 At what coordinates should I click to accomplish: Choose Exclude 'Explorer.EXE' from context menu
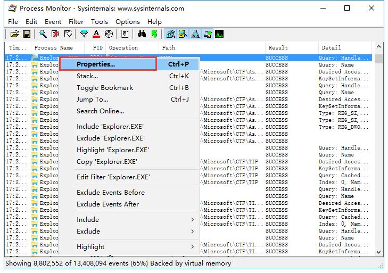pos(110,138)
